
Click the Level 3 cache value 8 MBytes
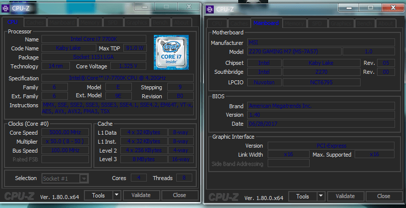click(144, 159)
